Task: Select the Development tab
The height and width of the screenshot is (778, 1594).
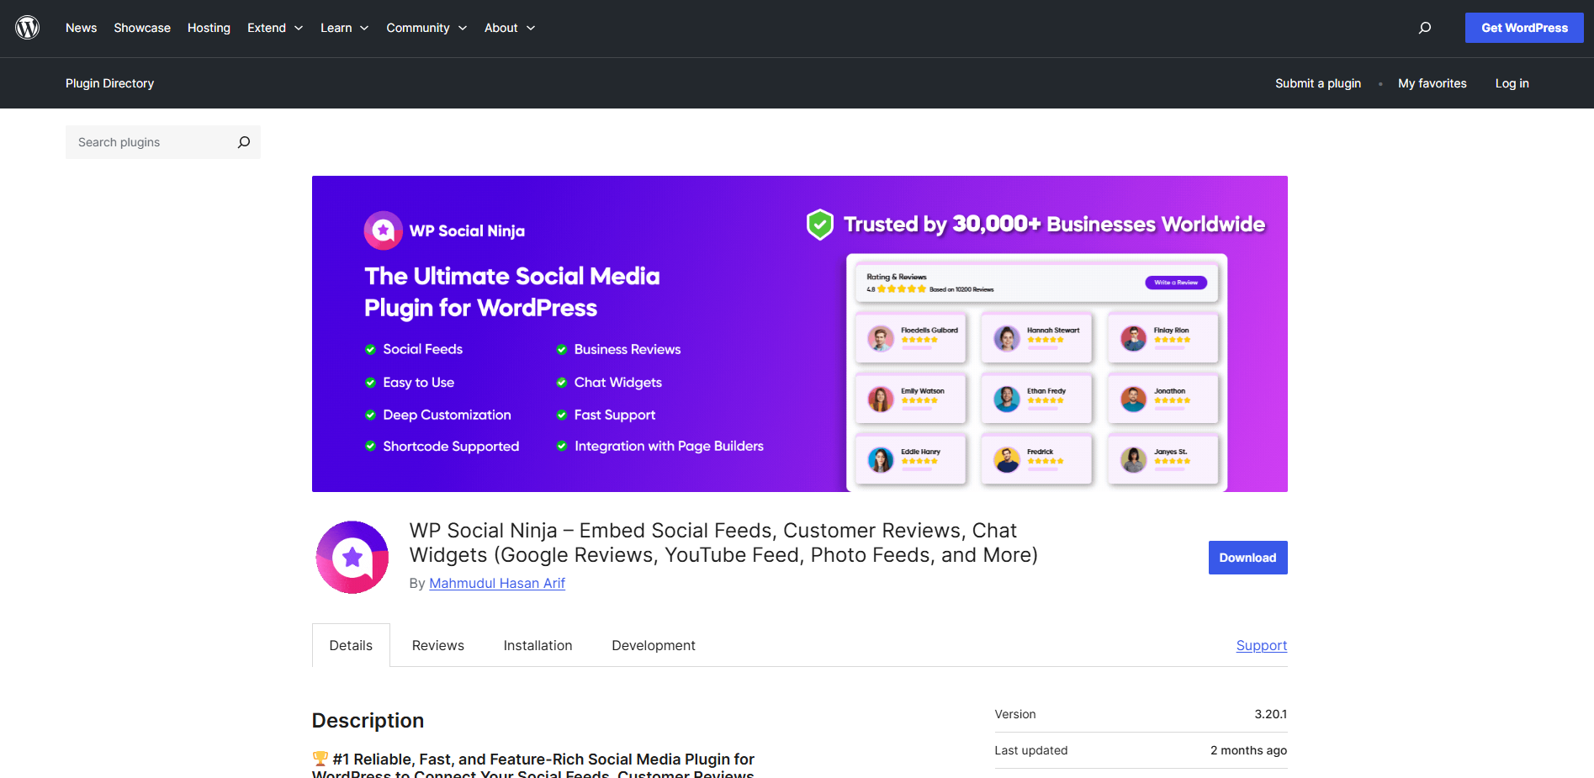Action: [x=653, y=645]
